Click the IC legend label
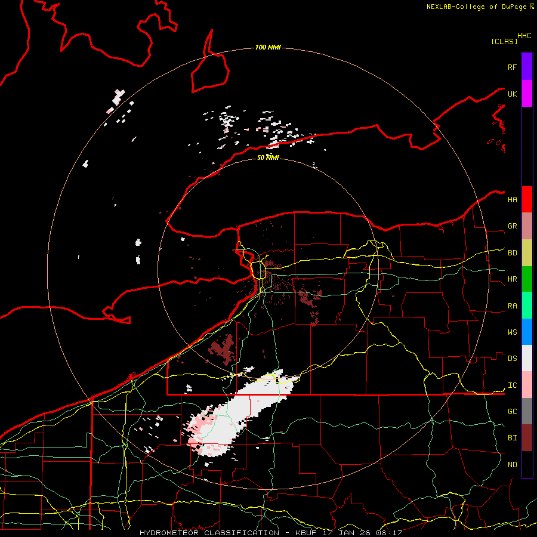537x537 pixels. click(512, 385)
